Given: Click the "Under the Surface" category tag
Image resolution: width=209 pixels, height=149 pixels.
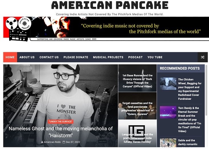Looking at the screenshot, I should point(61,122).
